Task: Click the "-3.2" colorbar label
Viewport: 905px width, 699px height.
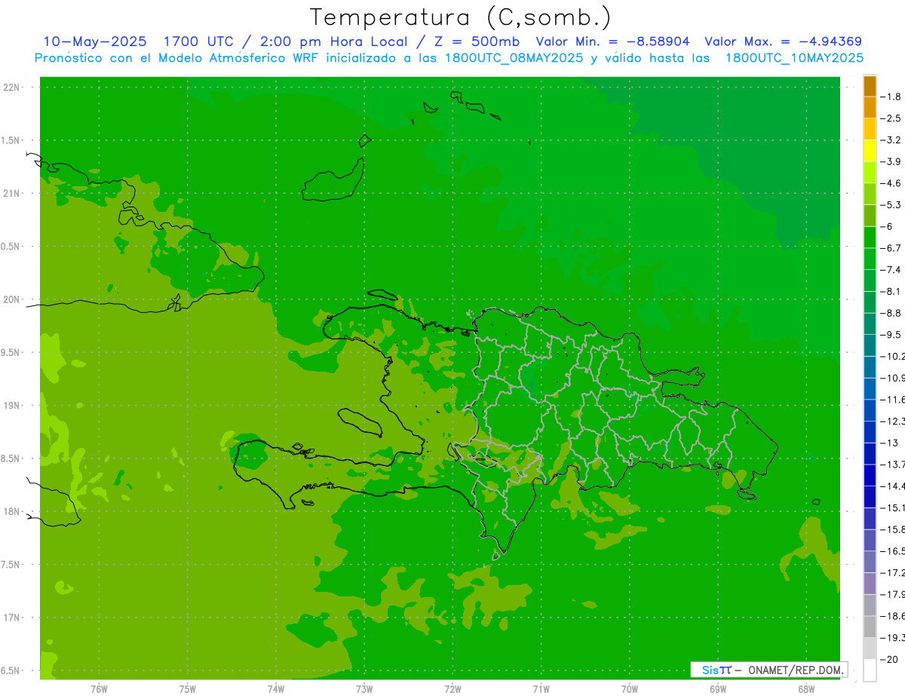Action: click(x=891, y=140)
